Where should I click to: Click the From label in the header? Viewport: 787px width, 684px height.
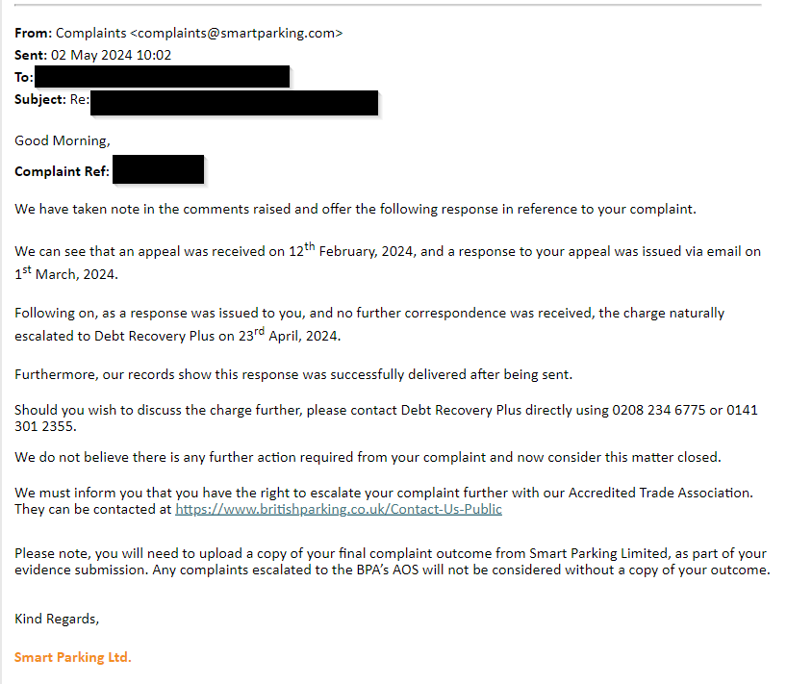coord(33,33)
